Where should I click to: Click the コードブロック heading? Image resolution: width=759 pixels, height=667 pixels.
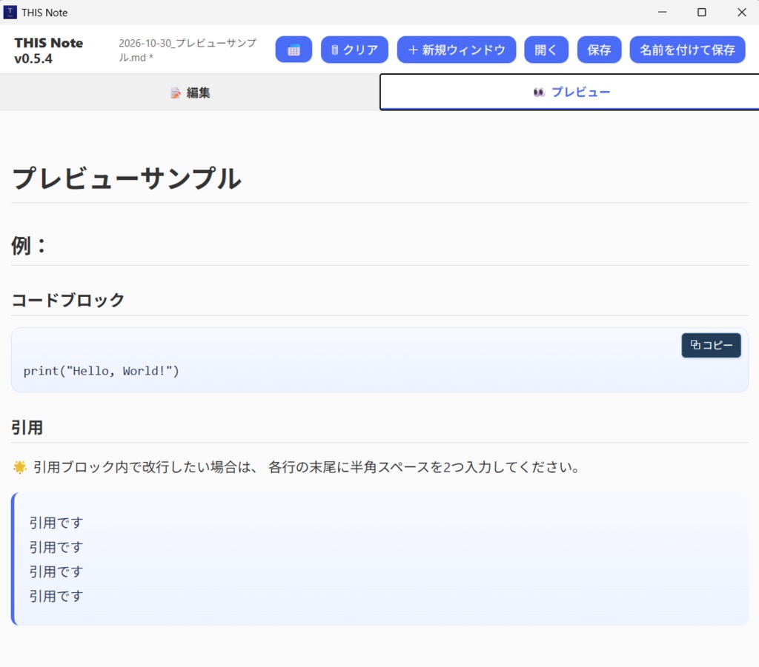pos(67,300)
